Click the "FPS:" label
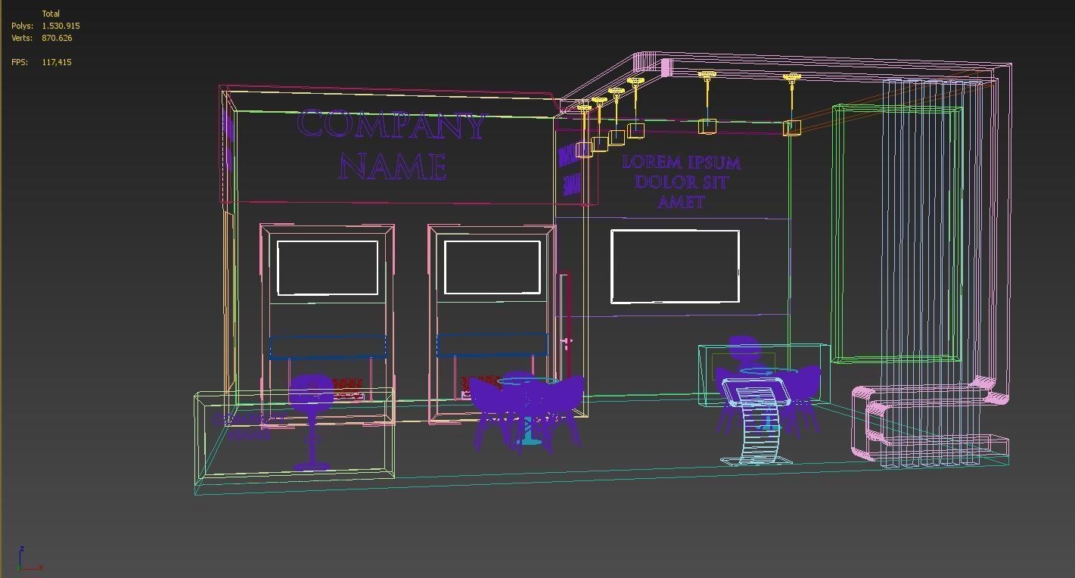The height and width of the screenshot is (578, 1075). coord(20,62)
